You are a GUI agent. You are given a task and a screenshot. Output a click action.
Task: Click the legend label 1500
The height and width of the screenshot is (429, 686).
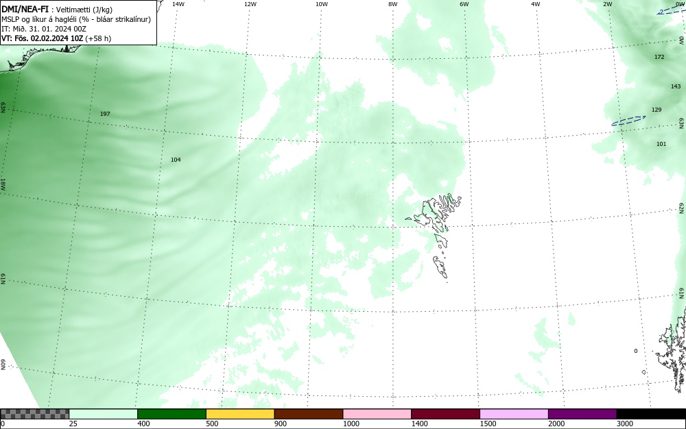(x=488, y=424)
